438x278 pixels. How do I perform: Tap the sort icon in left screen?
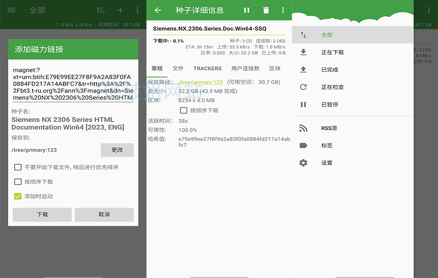click(101, 10)
